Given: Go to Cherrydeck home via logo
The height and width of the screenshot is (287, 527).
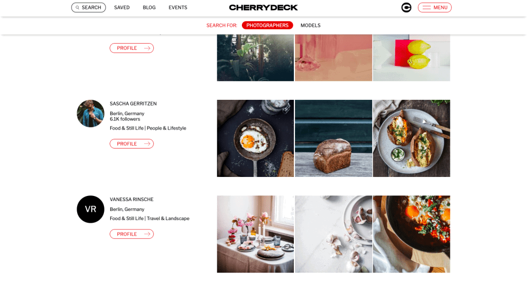Looking at the screenshot, I should pos(263,7).
